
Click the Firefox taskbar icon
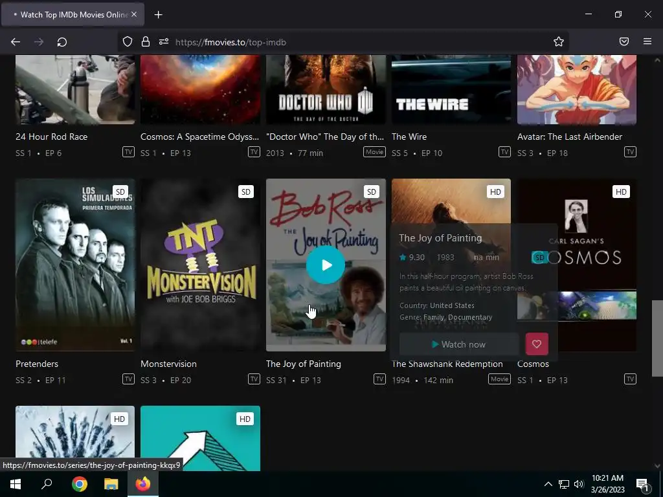point(143,484)
